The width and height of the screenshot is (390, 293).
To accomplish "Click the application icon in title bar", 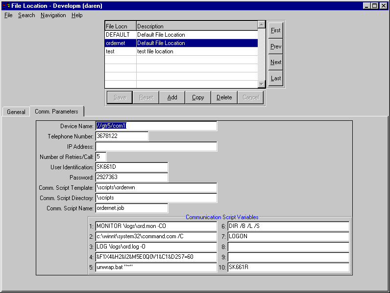I will pos(6,5).
